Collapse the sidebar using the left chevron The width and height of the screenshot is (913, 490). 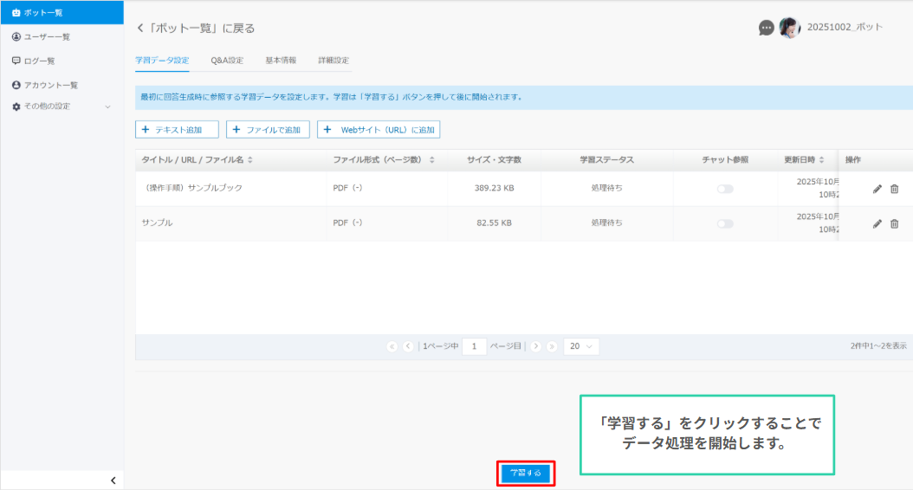click(113, 480)
